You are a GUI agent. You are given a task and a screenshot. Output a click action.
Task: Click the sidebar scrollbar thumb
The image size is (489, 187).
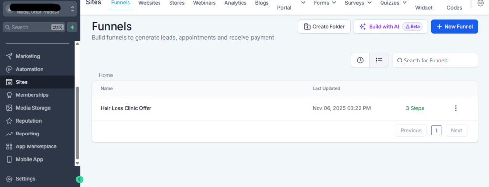pyautogui.click(x=78, y=123)
